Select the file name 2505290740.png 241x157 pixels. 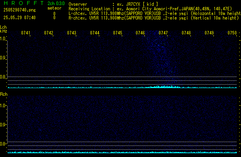click(x=20, y=10)
